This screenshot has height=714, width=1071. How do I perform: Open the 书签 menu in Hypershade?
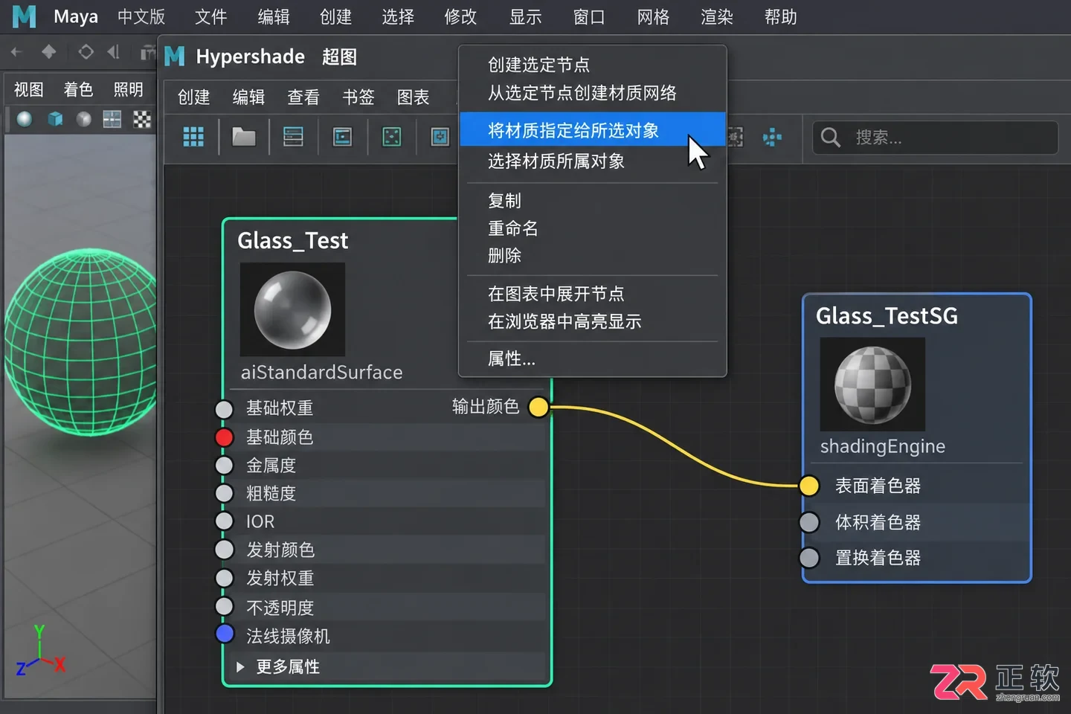click(358, 97)
